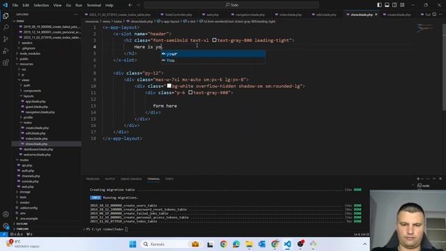Open the Manage gear icon
The width and height of the screenshot is (446, 251).
coord(6,226)
